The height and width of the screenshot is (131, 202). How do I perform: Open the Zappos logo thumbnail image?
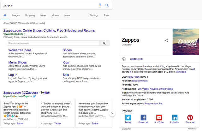tap(186, 42)
